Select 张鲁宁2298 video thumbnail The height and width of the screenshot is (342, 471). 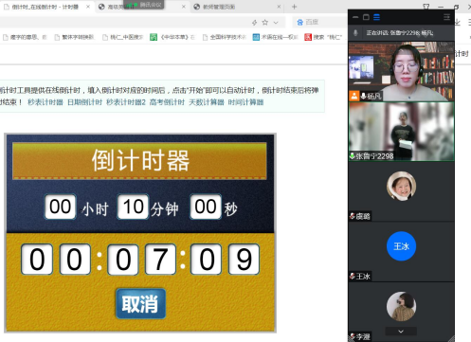[401, 132]
